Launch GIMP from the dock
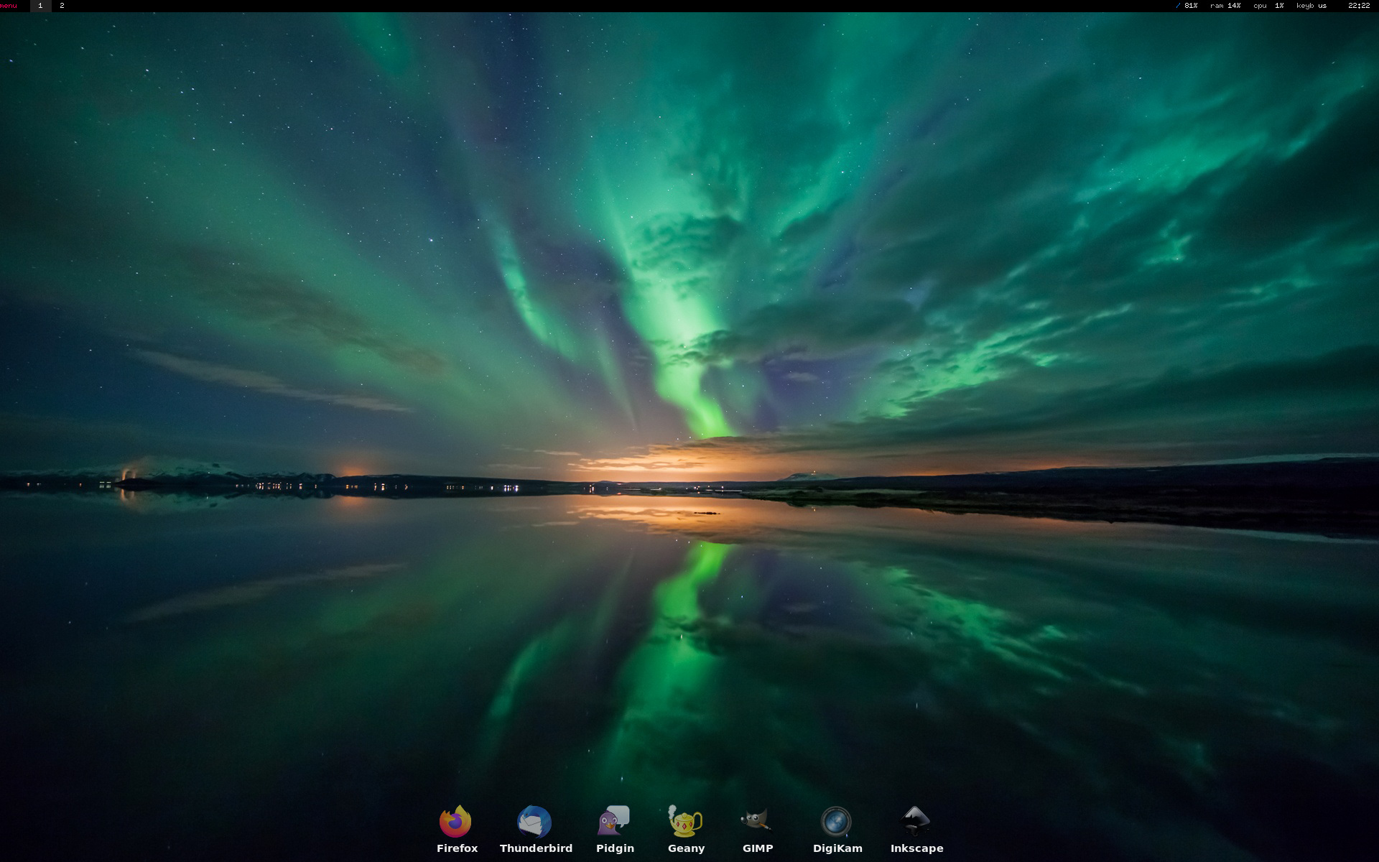This screenshot has height=862, width=1379. tap(757, 820)
